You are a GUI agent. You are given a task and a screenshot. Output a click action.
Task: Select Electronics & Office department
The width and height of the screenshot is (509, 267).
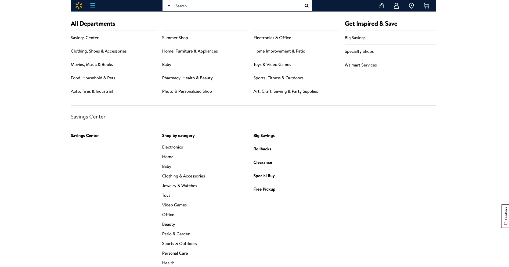pyautogui.click(x=272, y=38)
